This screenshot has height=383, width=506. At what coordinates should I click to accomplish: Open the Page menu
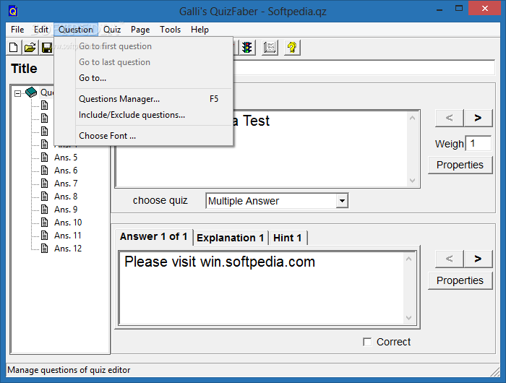point(140,30)
